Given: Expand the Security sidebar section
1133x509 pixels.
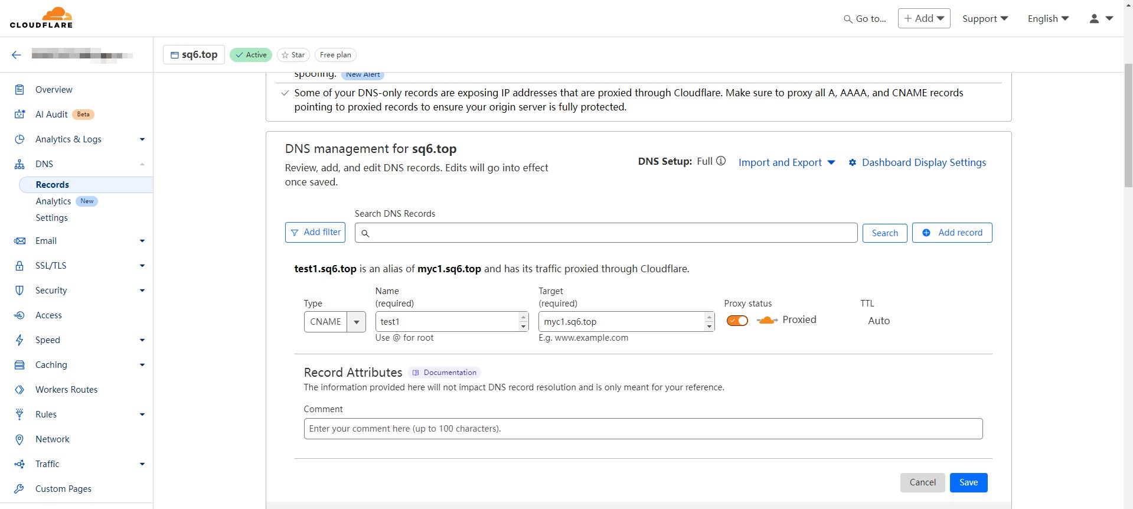Looking at the screenshot, I should 142,291.
